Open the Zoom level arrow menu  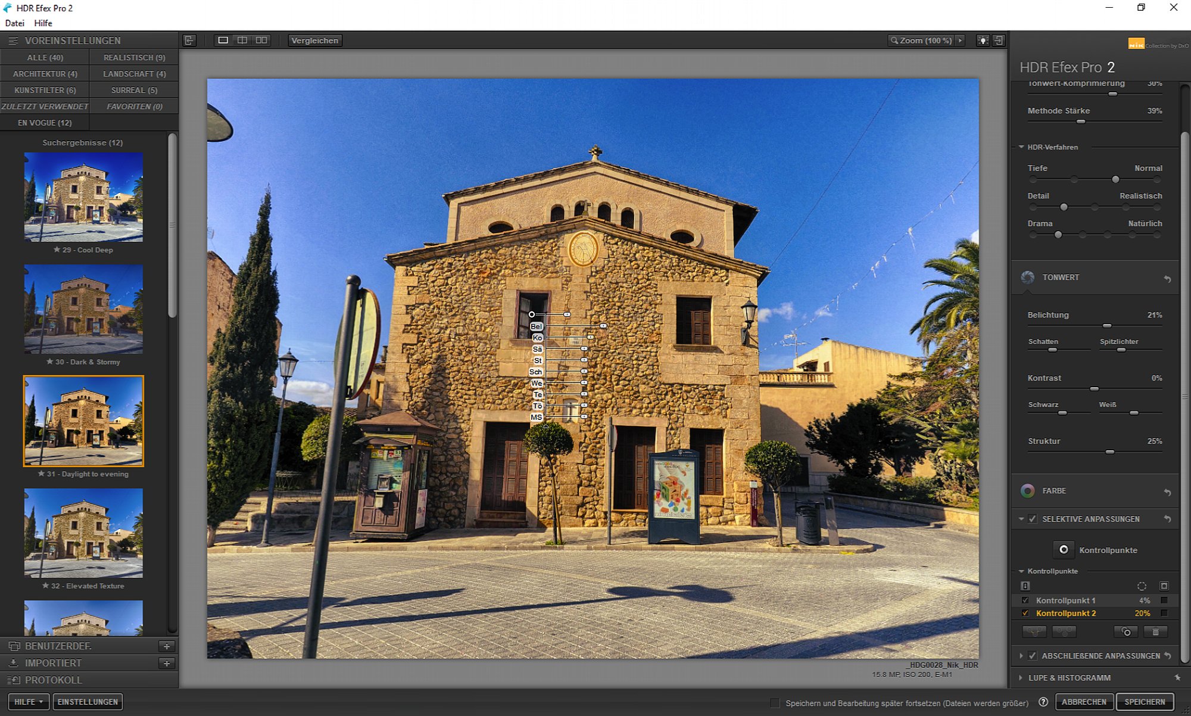960,41
